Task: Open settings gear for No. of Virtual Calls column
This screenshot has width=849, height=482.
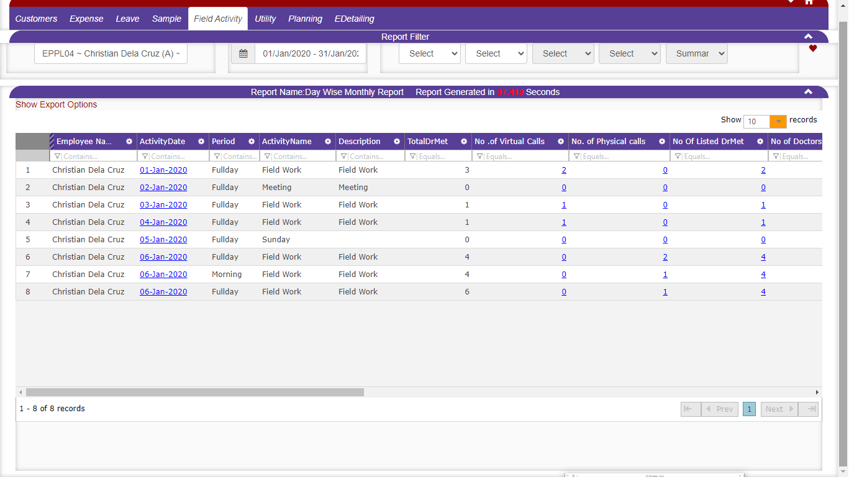Action: [561, 142]
